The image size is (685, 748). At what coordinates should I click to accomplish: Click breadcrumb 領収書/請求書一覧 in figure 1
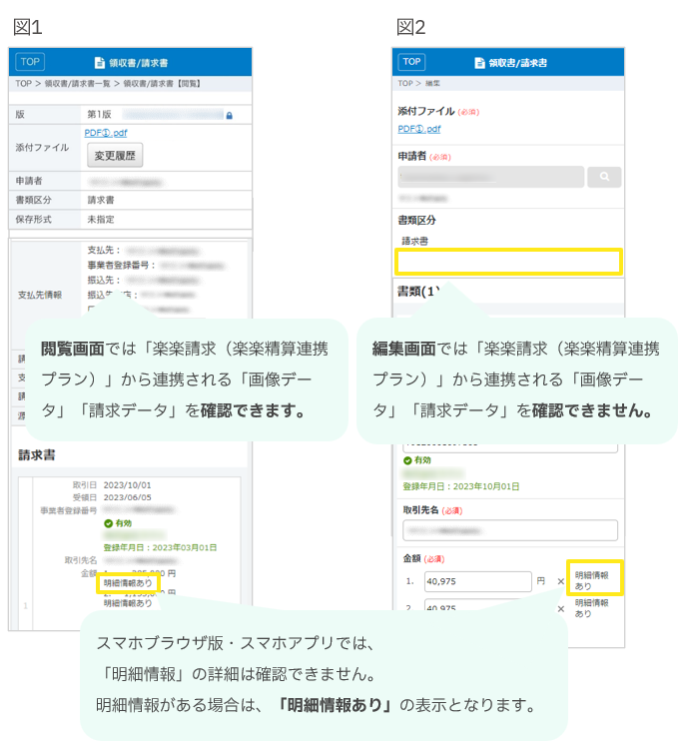coord(77,84)
